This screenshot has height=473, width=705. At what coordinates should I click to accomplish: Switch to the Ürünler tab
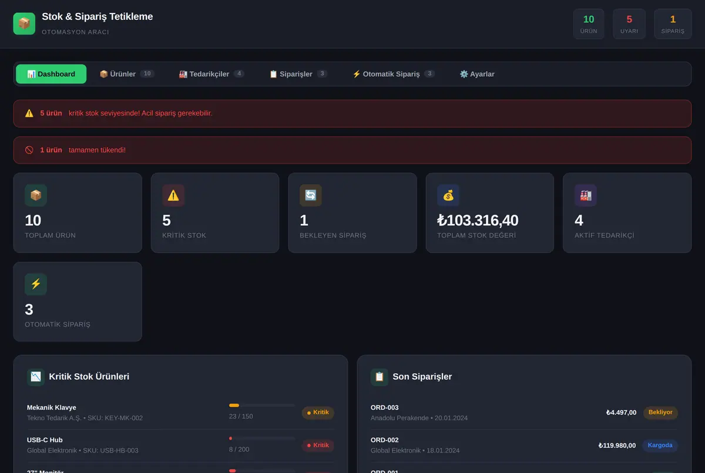127,74
